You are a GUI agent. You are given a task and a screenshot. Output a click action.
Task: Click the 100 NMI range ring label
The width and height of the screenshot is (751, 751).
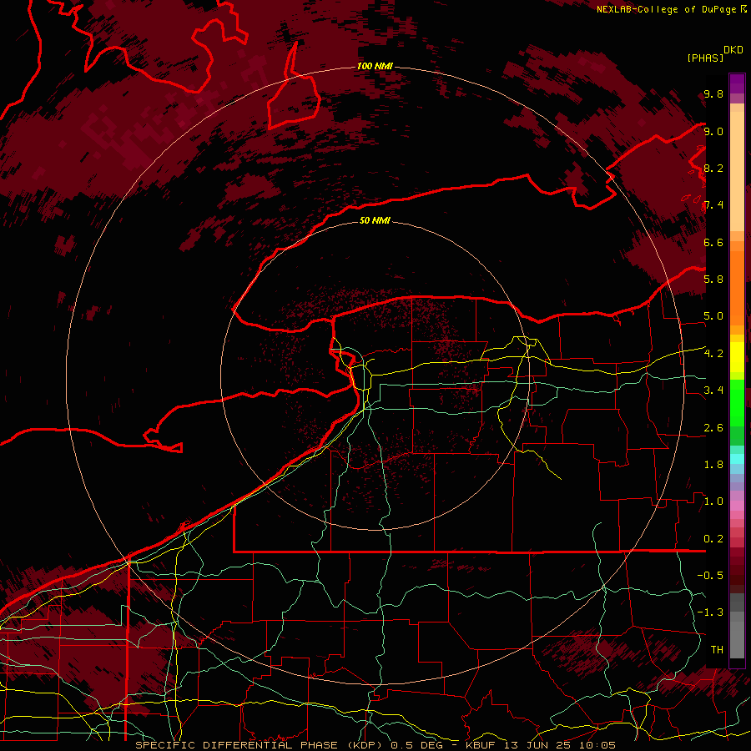(x=375, y=66)
